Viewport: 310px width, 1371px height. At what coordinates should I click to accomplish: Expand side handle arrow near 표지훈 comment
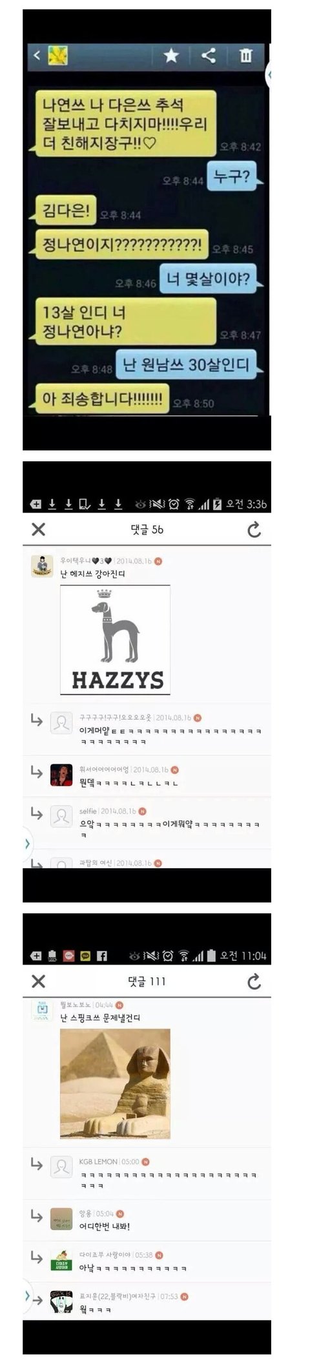pyautogui.click(x=26, y=1295)
